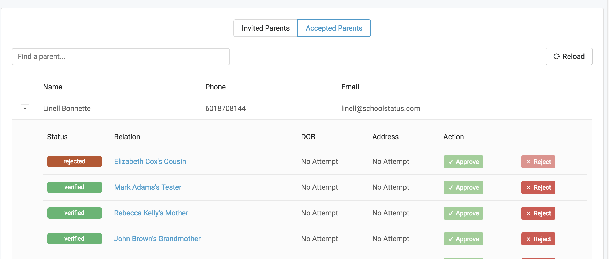This screenshot has width=609, height=259.
Task: Click the Reload button
Action: pos(569,56)
